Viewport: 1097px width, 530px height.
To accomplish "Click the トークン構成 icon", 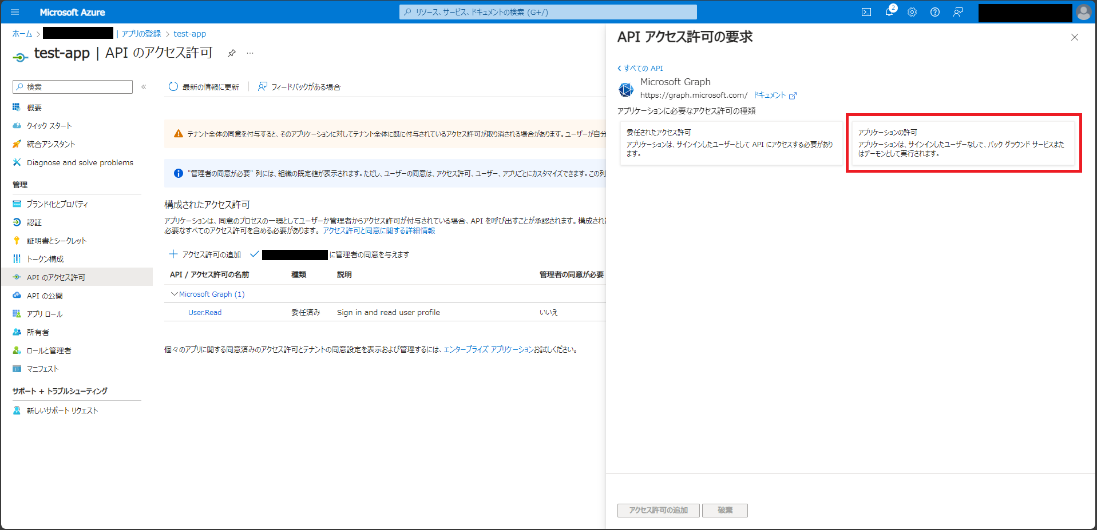I will [x=17, y=258].
